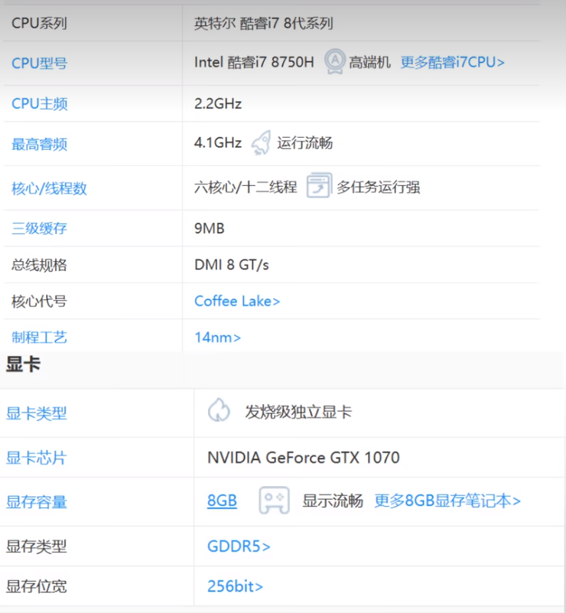Viewport: 566px width, 613px height.
Task: Follow the 更多酷睿i7CPU> link
Action: coord(452,62)
